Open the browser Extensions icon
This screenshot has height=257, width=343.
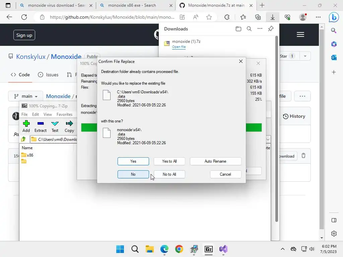pyautogui.click(x=227, y=17)
